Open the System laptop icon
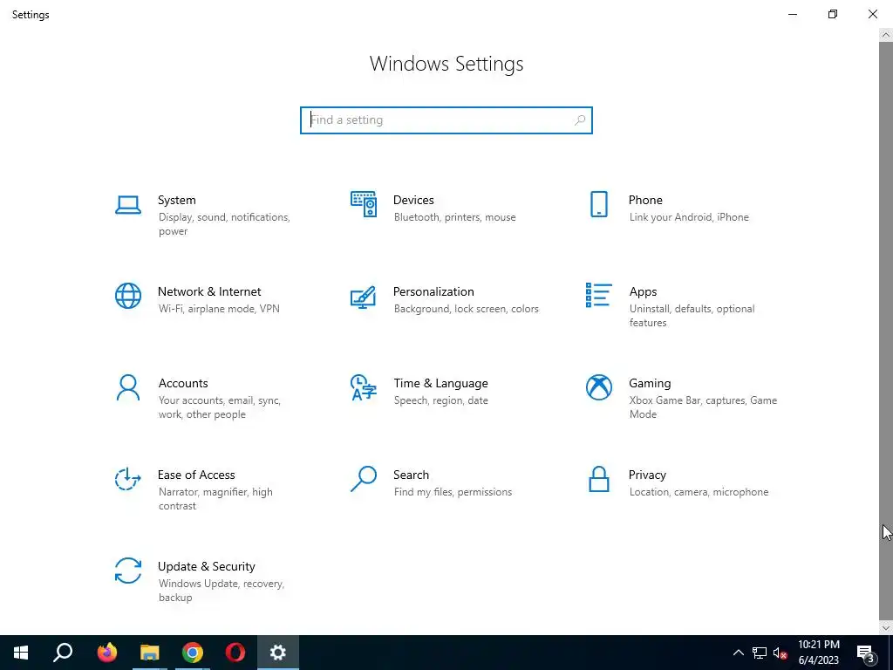893x670 pixels. pos(127,205)
